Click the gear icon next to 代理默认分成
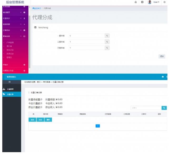The image size is (171, 154). [24, 71]
